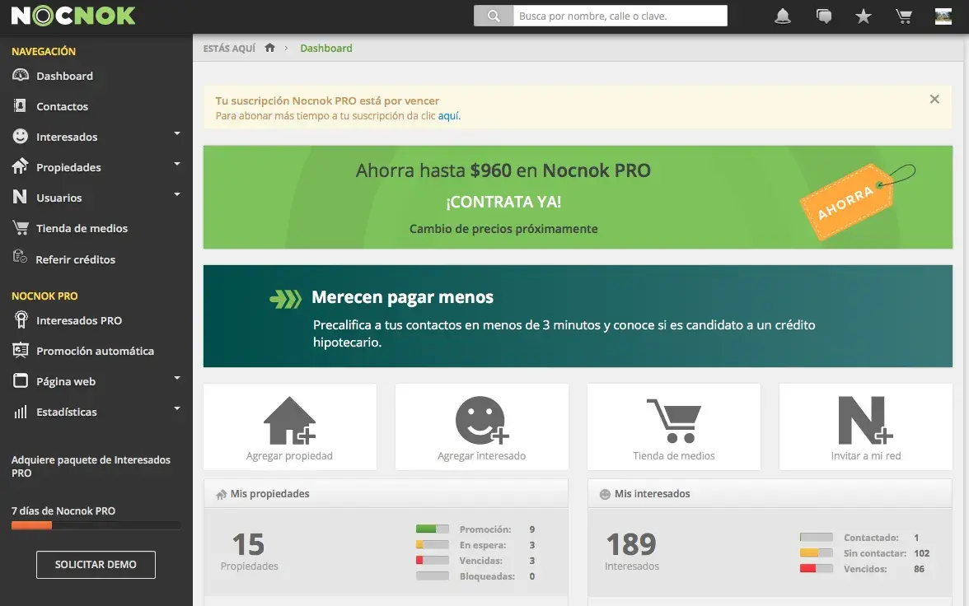Click the 'Sin contactar:' row
Screen dimensions: 969x606
tap(864, 552)
